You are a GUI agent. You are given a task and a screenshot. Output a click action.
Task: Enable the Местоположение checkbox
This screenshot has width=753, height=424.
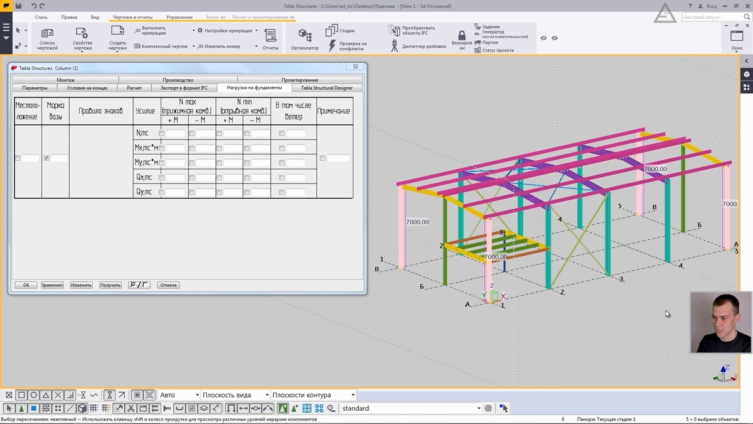18,158
